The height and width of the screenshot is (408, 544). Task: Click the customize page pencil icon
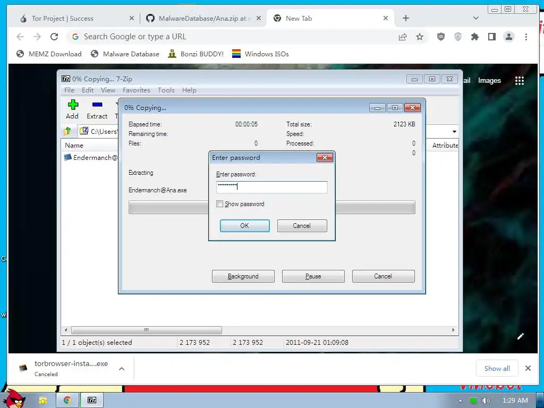521,336
